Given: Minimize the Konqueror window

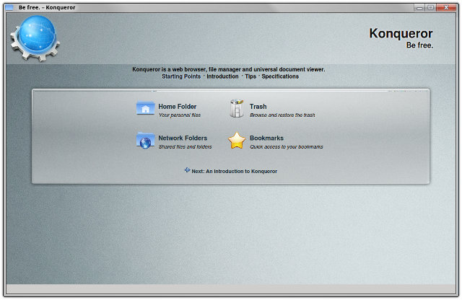Looking at the screenshot, I should [419, 8].
